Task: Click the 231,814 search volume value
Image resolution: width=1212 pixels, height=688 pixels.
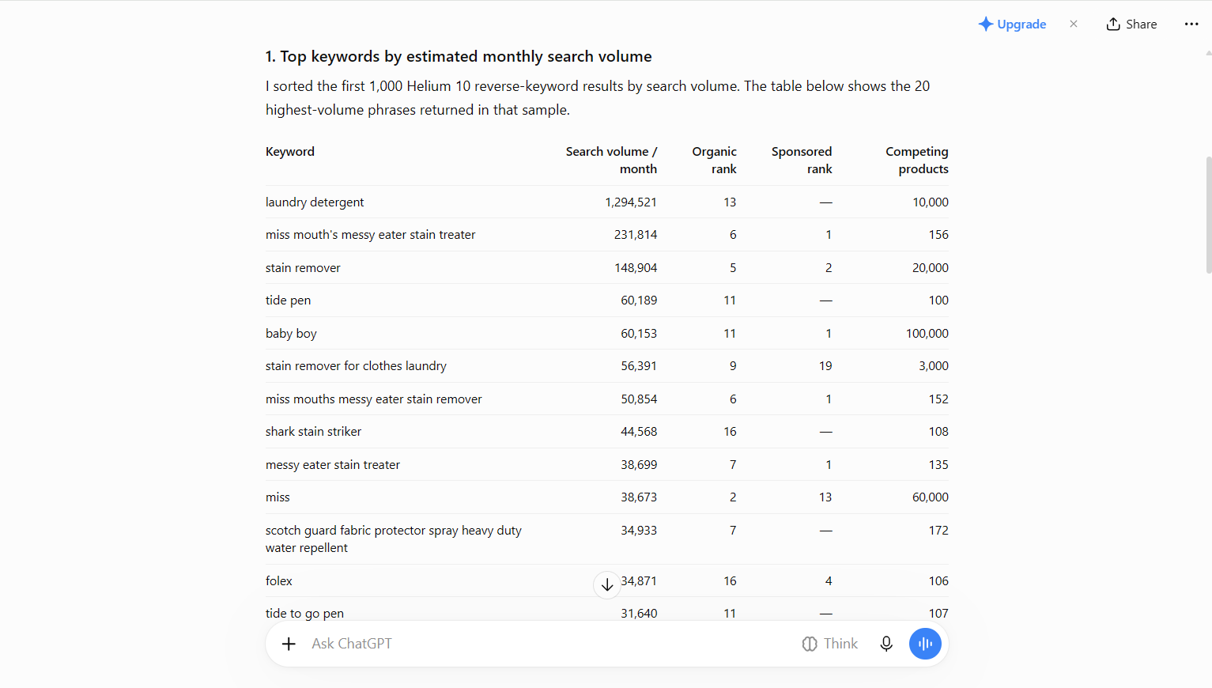Action: pos(636,235)
